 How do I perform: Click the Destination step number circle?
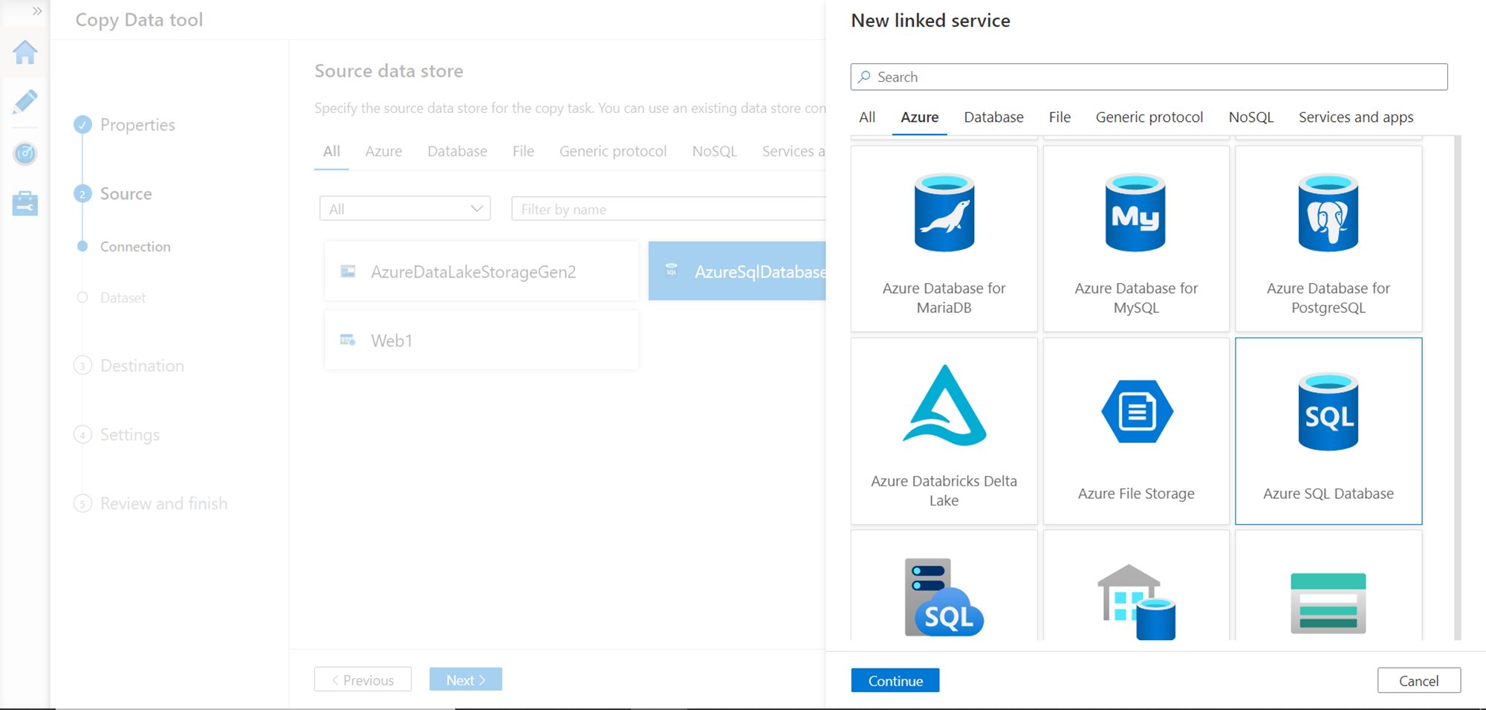tap(82, 365)
